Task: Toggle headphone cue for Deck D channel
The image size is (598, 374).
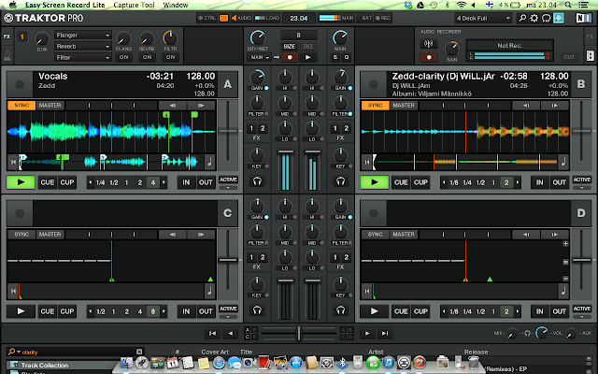Action: 340,310
